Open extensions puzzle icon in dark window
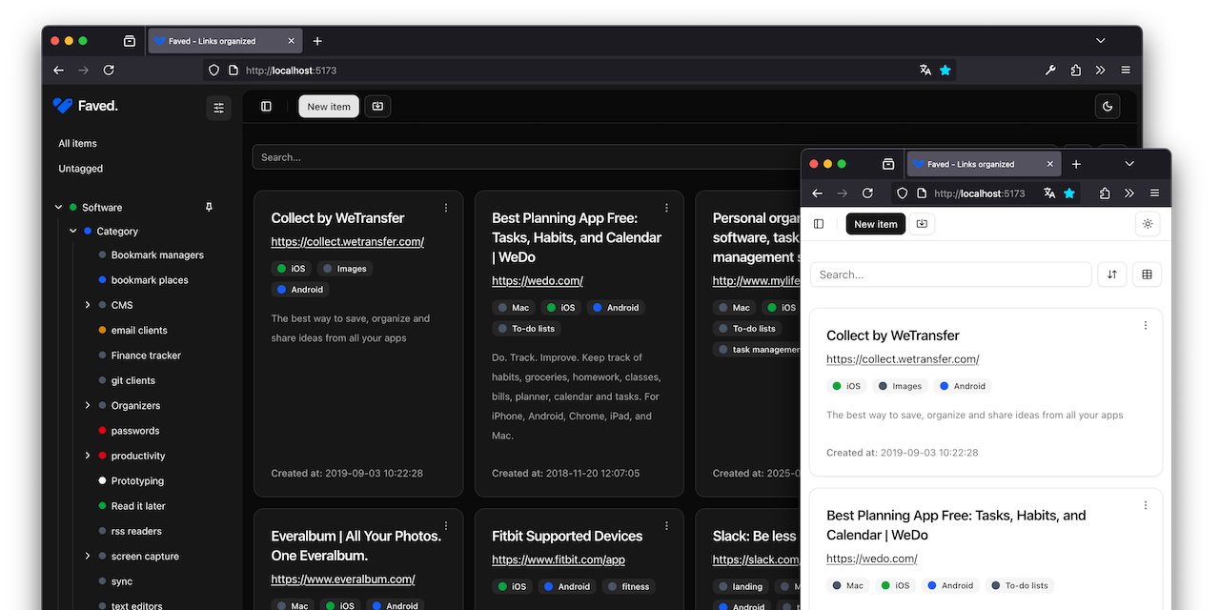1220x610 pixels. [x=1076, y=71]
